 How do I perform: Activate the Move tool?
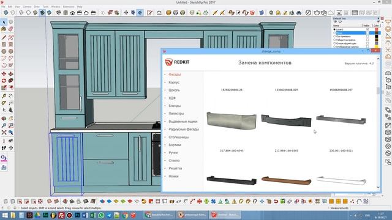point(4,74)
